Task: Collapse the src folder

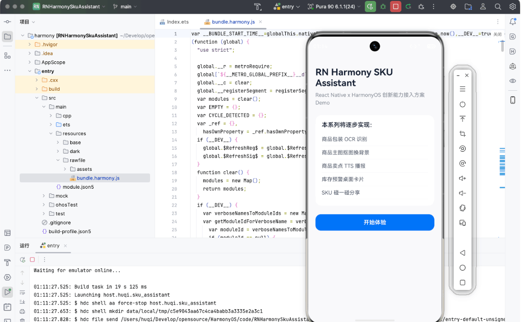Action: [37, 98]
